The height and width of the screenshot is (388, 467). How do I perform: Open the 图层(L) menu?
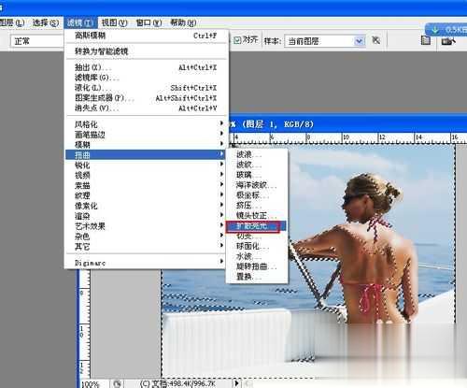pos(12,22)
